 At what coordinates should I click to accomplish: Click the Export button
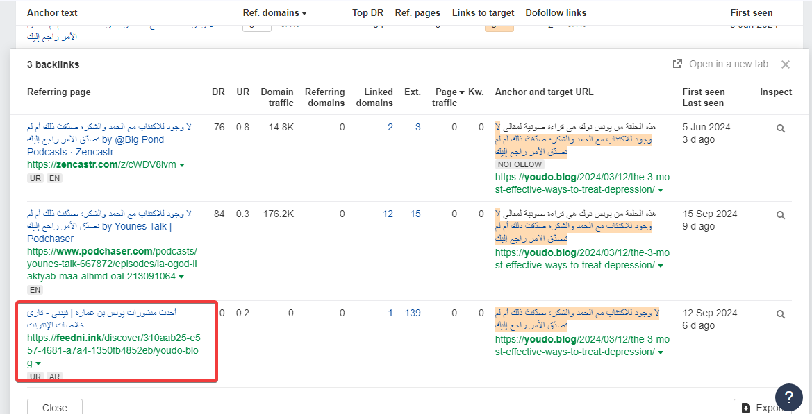coord(762,407)
